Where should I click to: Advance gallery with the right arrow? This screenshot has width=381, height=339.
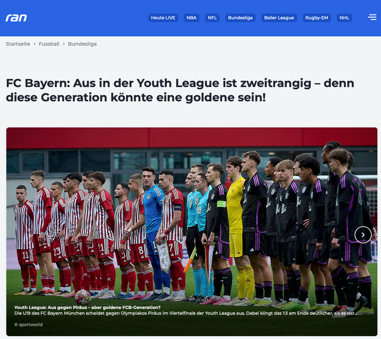pos(363,235)
